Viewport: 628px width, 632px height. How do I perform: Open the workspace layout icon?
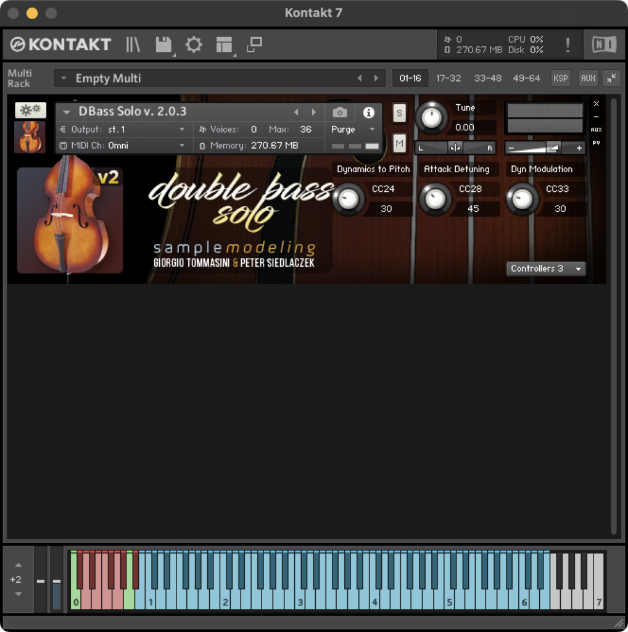click(x=224, y=44)
